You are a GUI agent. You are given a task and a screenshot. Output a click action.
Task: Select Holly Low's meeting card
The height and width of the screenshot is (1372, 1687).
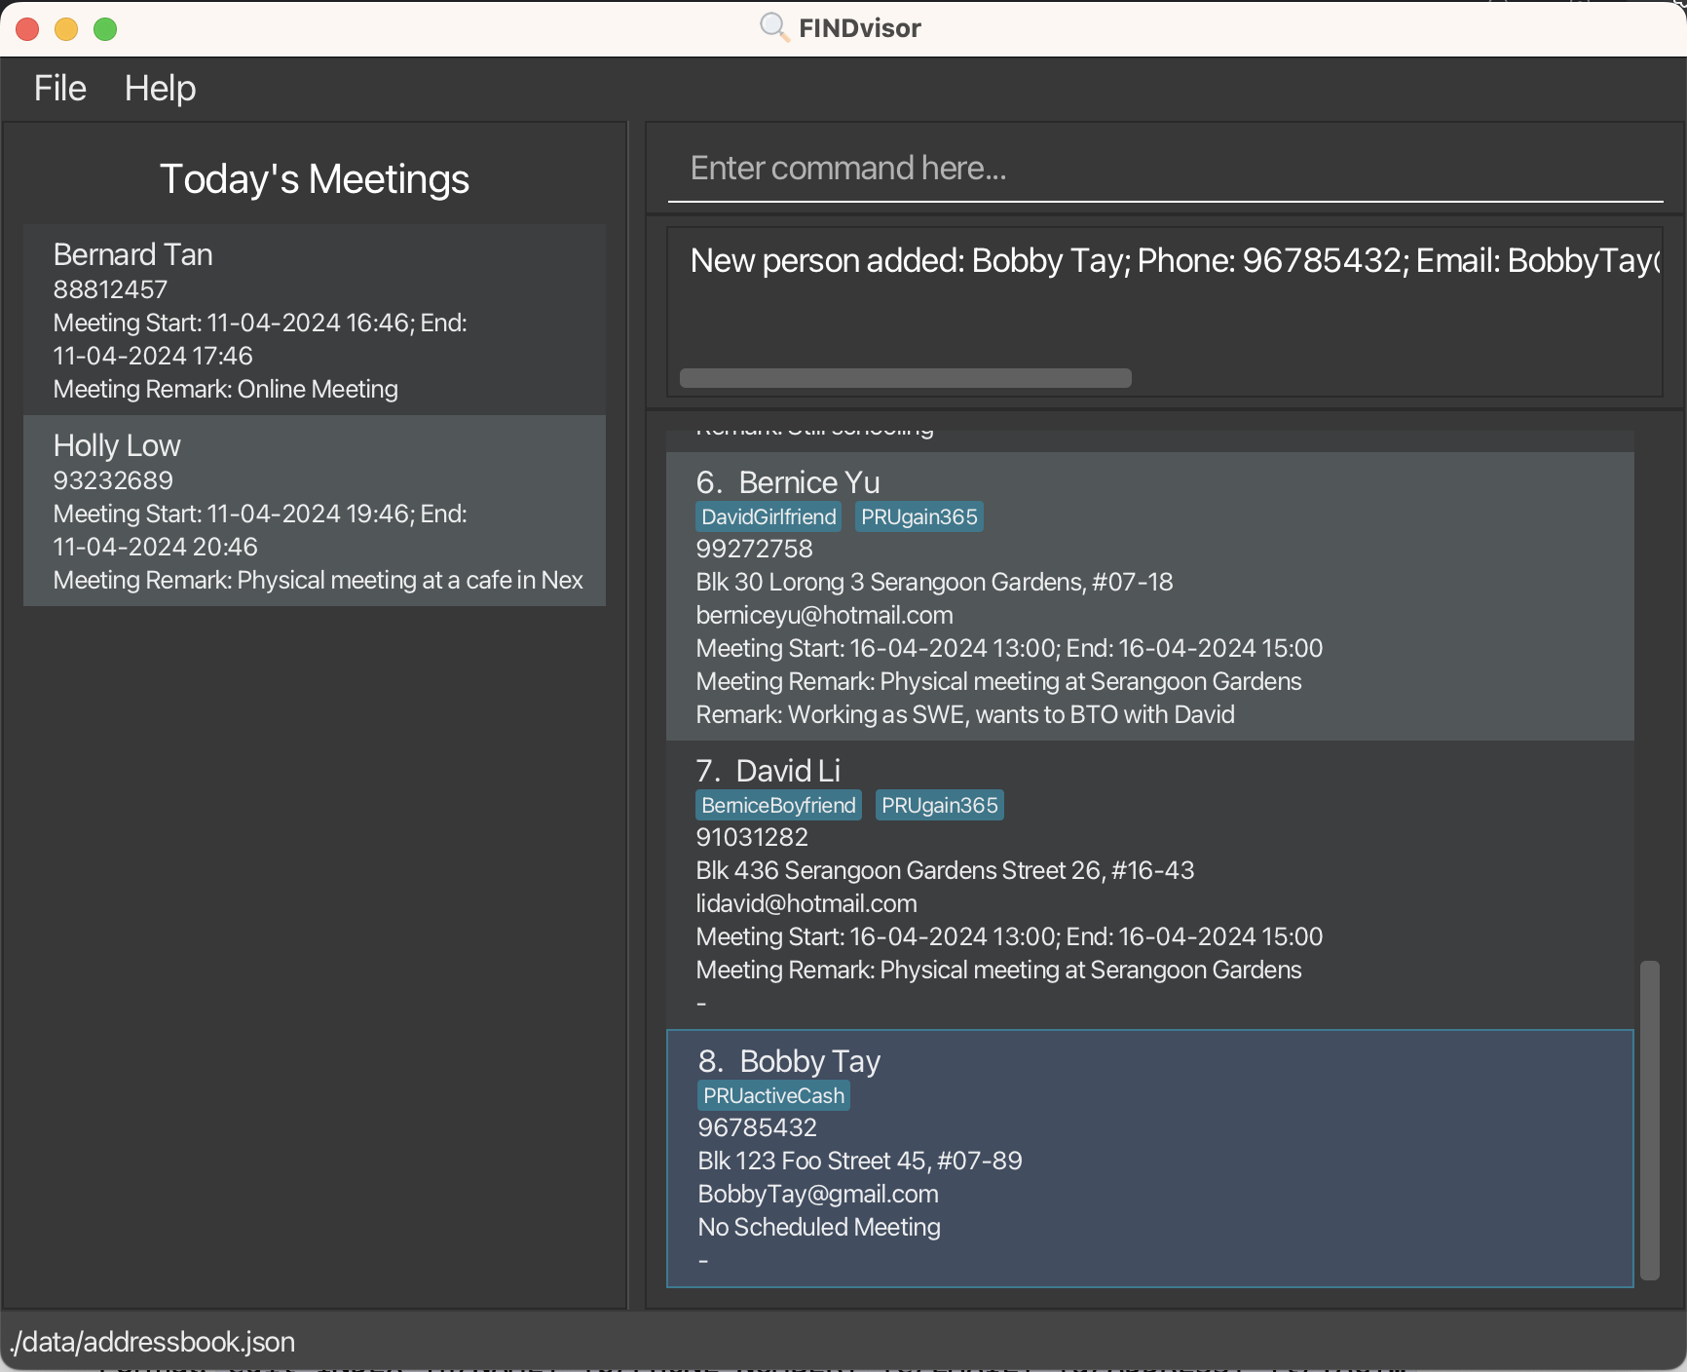[315, 511]
